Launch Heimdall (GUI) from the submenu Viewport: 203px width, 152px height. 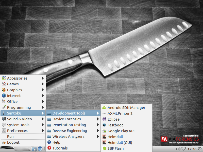point(126,142)
